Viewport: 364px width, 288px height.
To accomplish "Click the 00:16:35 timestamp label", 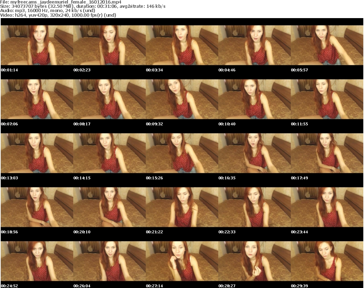I will pos(227,178).
